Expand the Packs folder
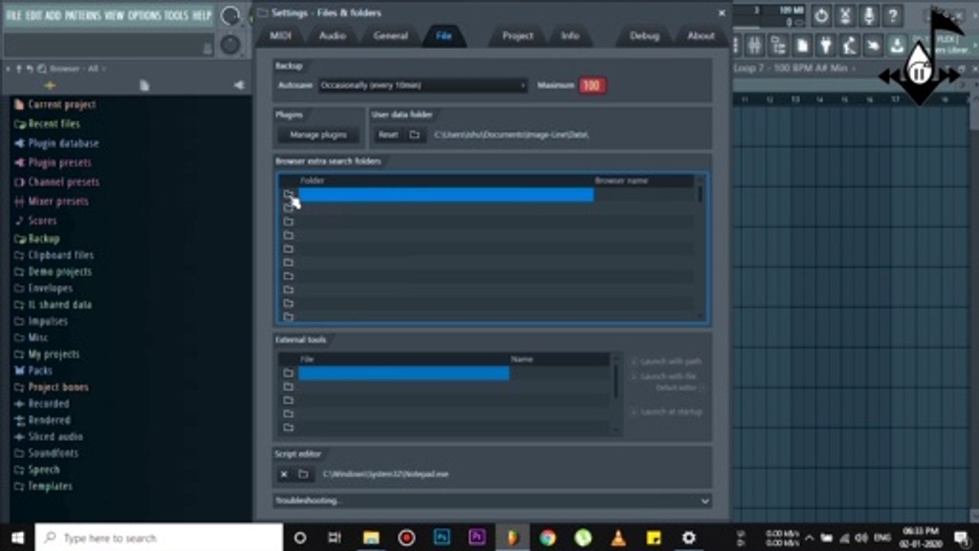Screen dimensions: 979x551 click(40, 371)
